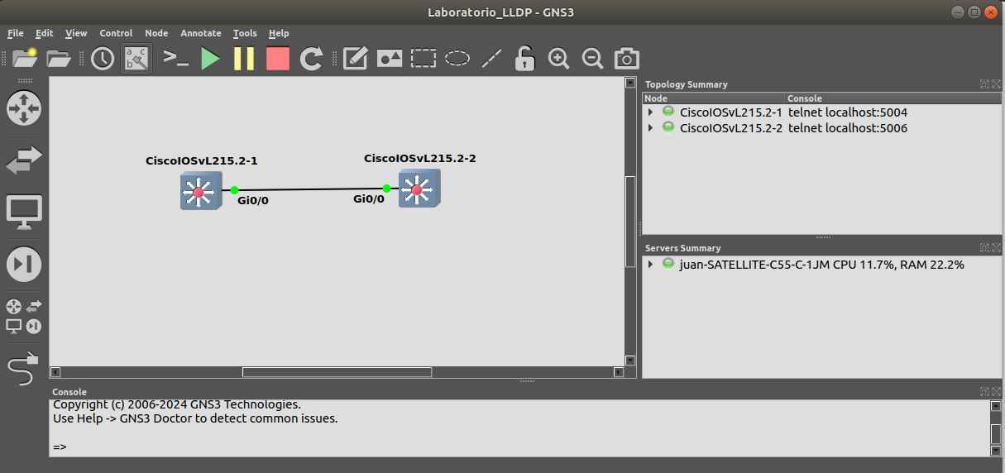Suspend all nodes with yellow pause
The width and height of the screenshot is (1005, 473).
(244, 58)
